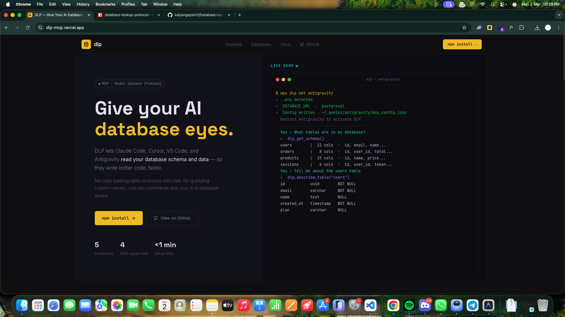Open Docs nav link
This screenshot has width=565, height=317.
pos(285,44)
